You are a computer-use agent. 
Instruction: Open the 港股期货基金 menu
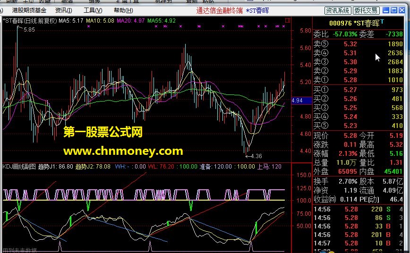[x=29, y=10]
